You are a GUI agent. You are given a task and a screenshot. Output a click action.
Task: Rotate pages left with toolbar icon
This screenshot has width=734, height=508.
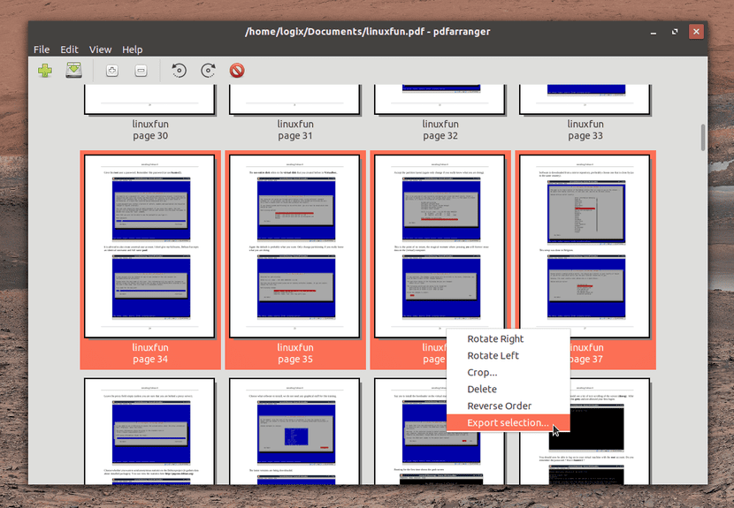pos(179,71)
